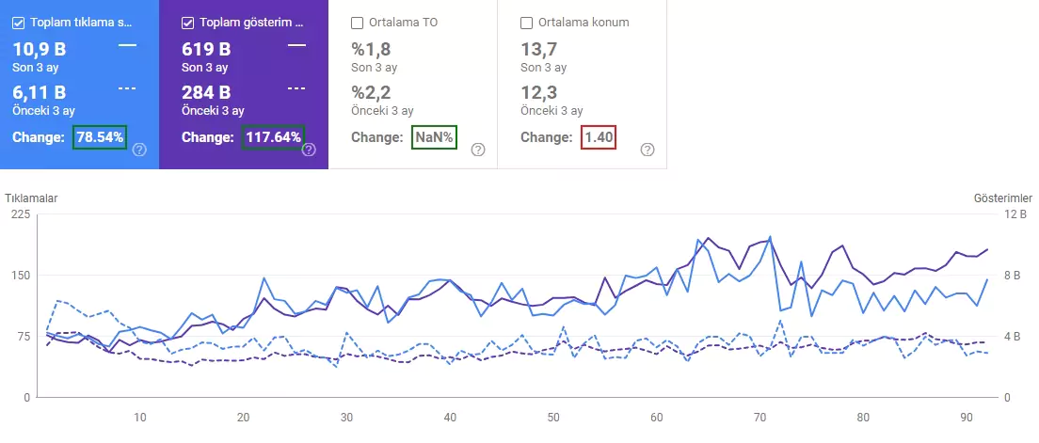The image size is (1039, 443).
Task: Uncheck the Toplam tıklama checkbox
Action: [x=19, y=23]
